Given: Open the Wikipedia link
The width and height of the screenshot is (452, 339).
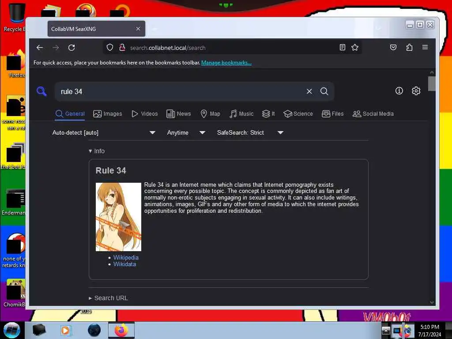Looking at the screenshot, I should click(x=126, y=257).
